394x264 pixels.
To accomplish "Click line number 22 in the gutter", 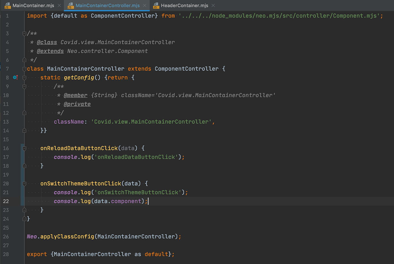I will pyautogui.click(x=6, y=201).
